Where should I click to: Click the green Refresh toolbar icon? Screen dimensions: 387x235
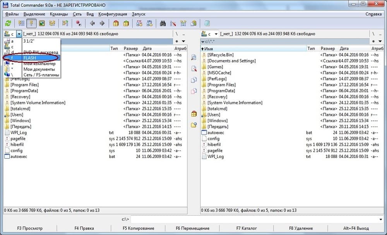click(8, 24)
